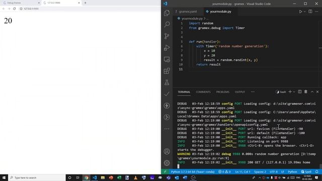Switch to the PROBLEMS panel tab
Screen dimensions: 322x181
click(x=222, y=92)
